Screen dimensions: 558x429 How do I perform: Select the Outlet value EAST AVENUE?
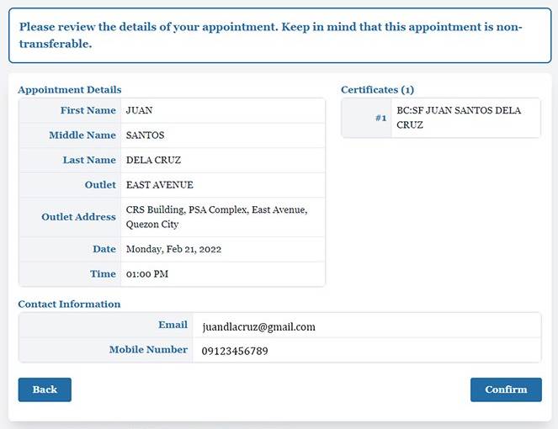(160, 185)
